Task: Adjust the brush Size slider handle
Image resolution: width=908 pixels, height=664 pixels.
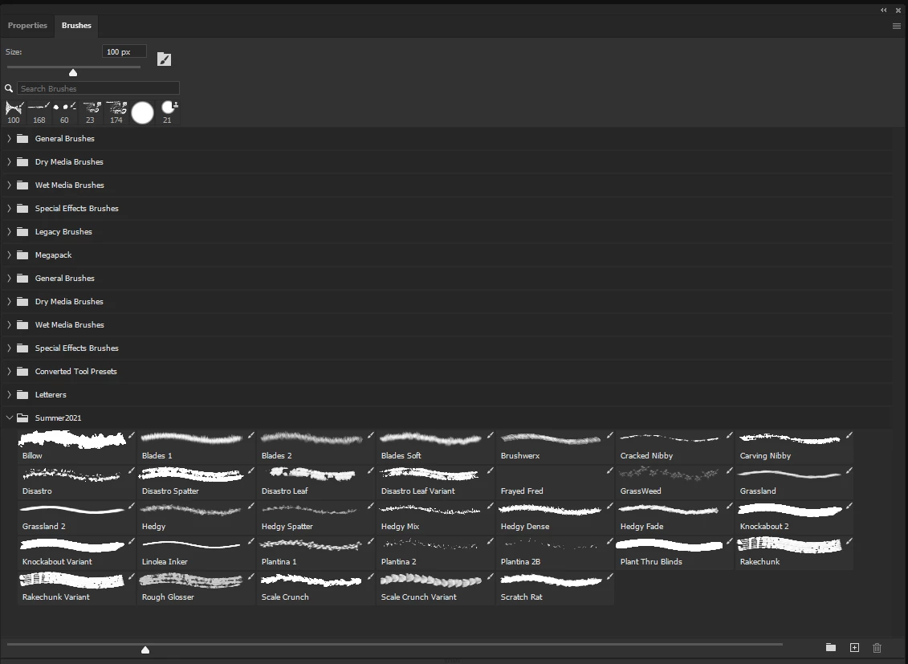Action: pos(73,72)
